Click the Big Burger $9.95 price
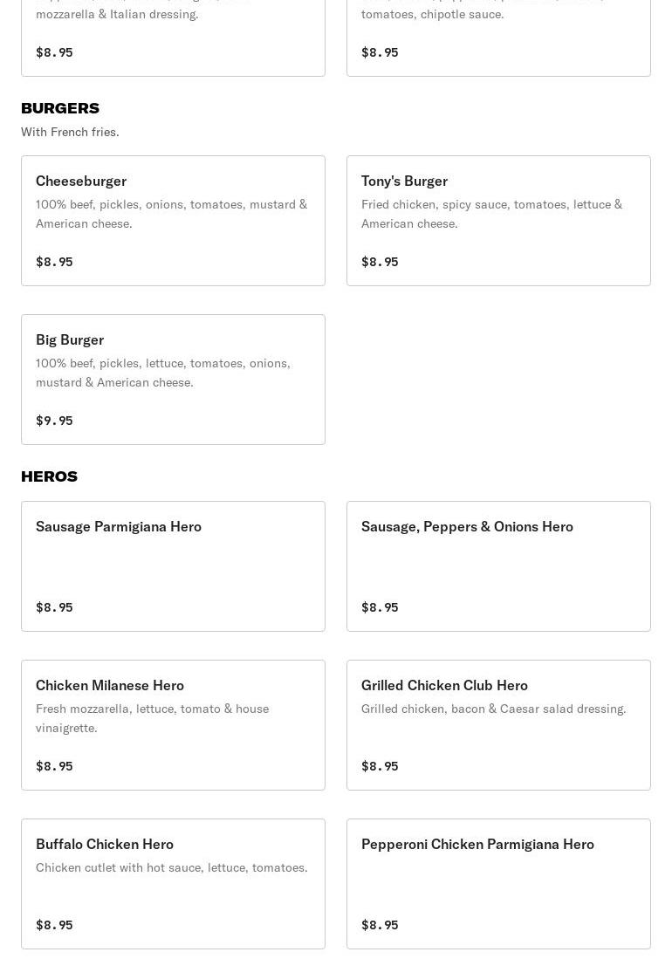This screenshot has width=672, height=959. pyautogui.click(x=54, y=421)
